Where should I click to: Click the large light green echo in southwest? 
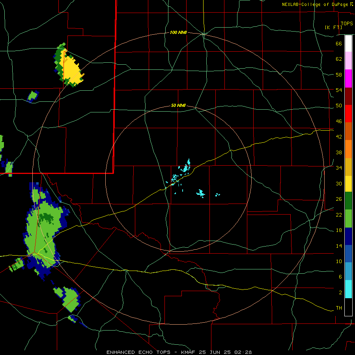(x=43, y=231)
